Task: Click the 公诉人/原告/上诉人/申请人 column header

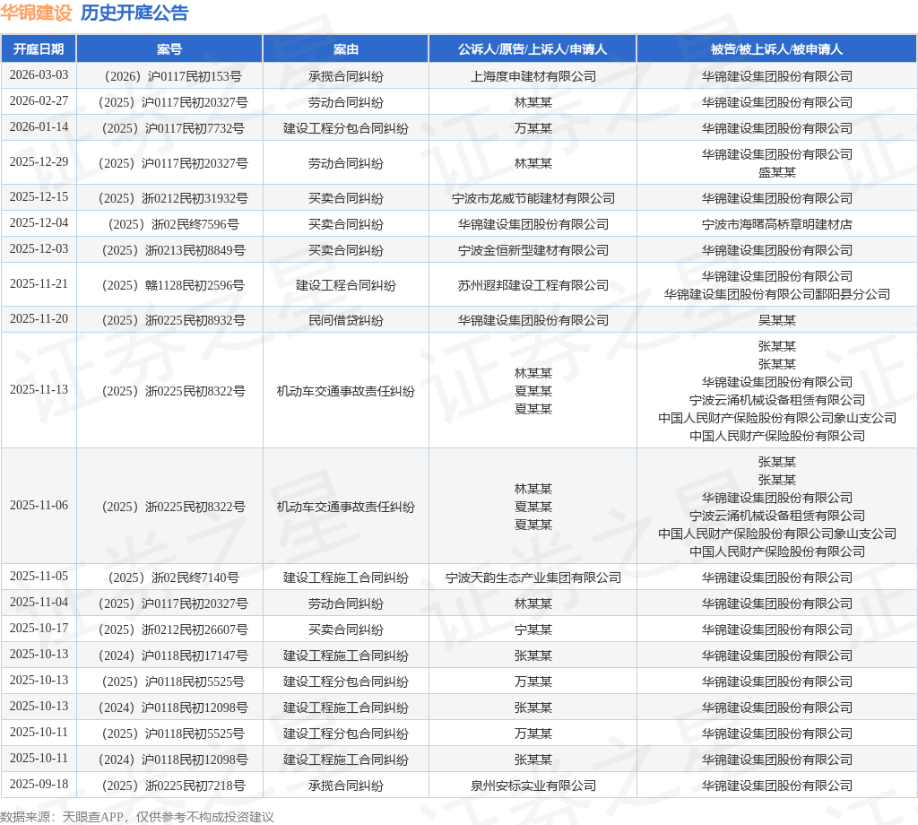Action: (533, 49)
